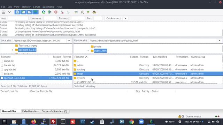Select the private folder in remote tree

coord(98,47)
